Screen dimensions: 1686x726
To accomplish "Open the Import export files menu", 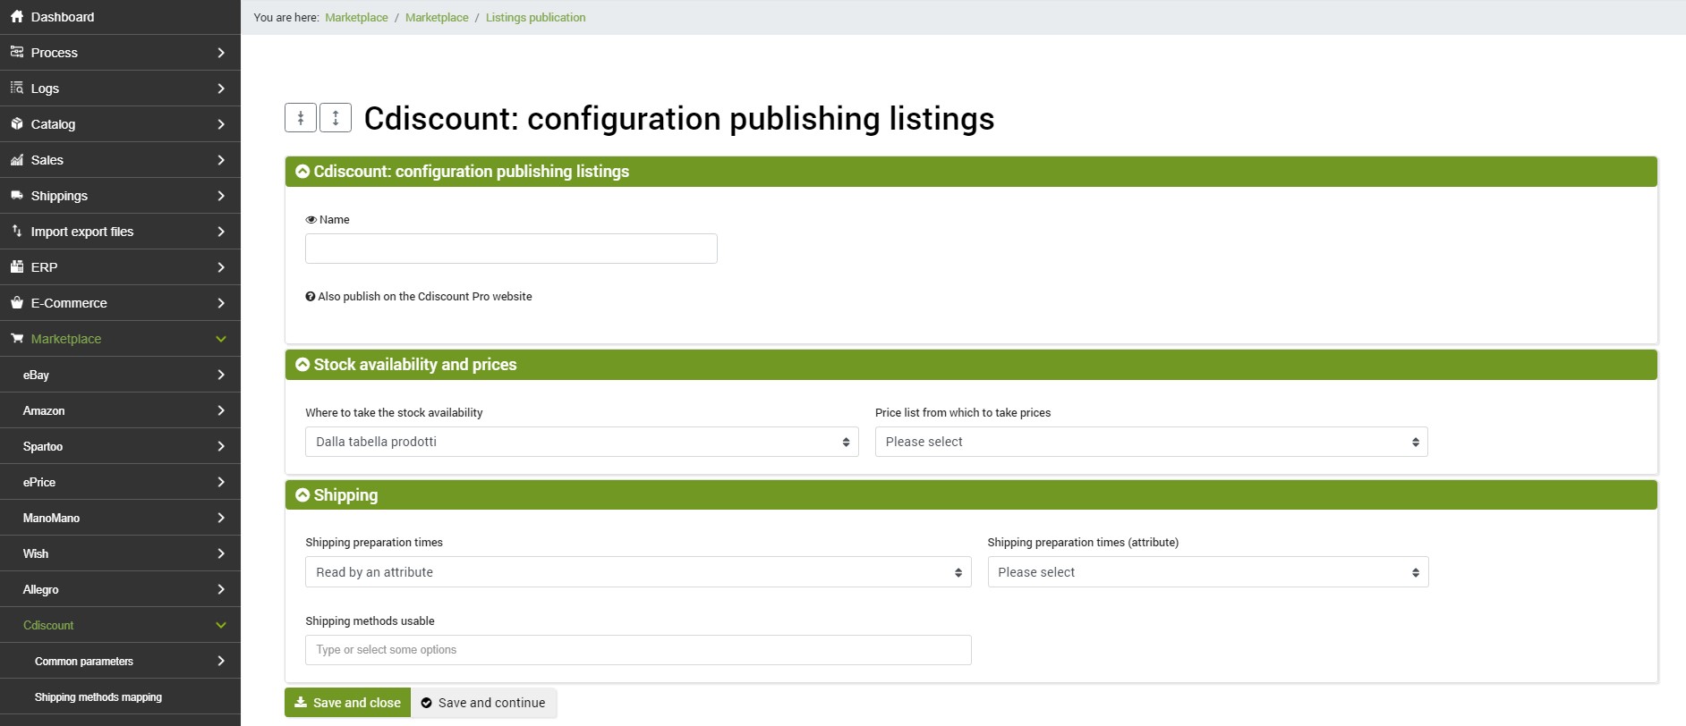I will [x=120, y=232].
